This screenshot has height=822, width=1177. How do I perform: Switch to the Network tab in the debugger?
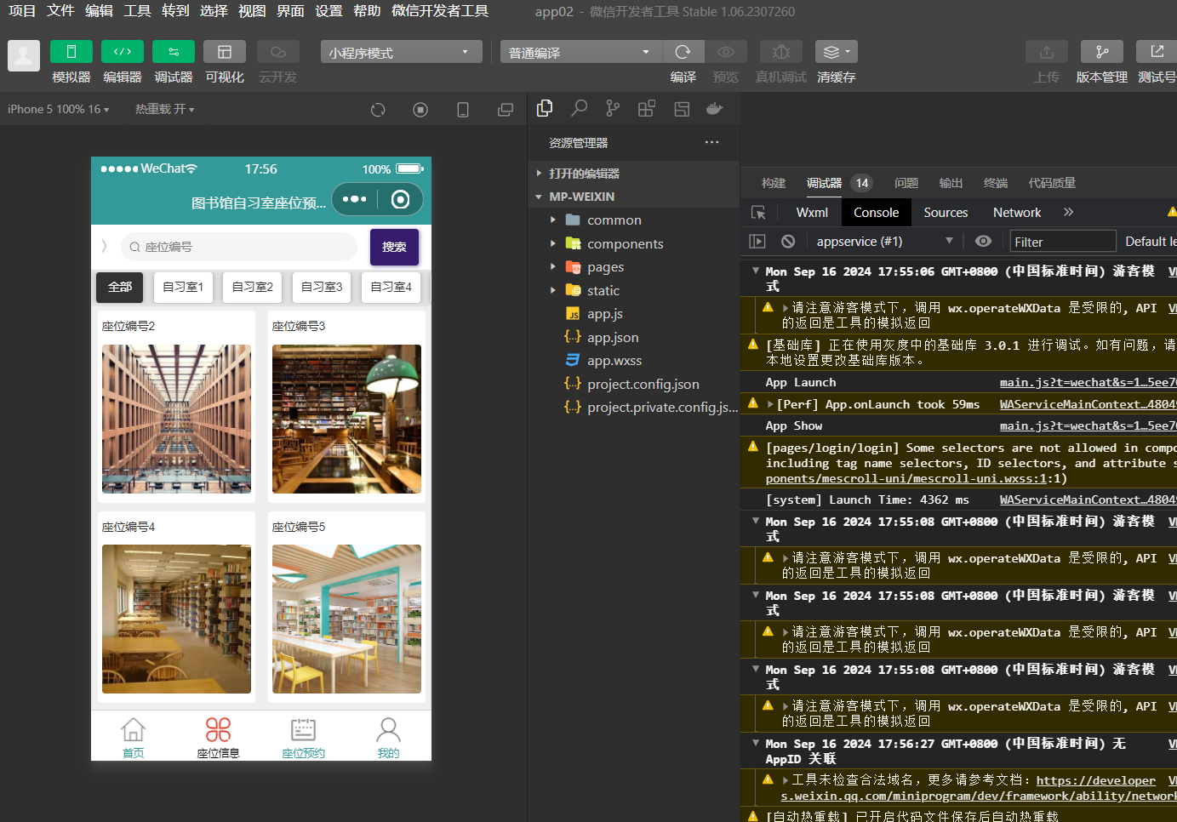pos(1017,212)
